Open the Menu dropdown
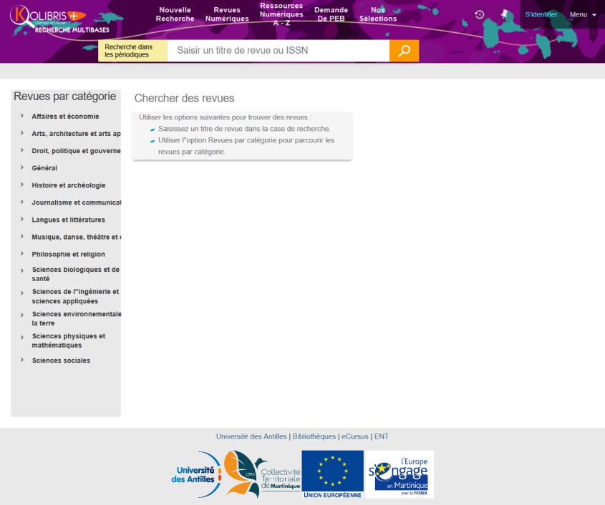 (583, 14)
